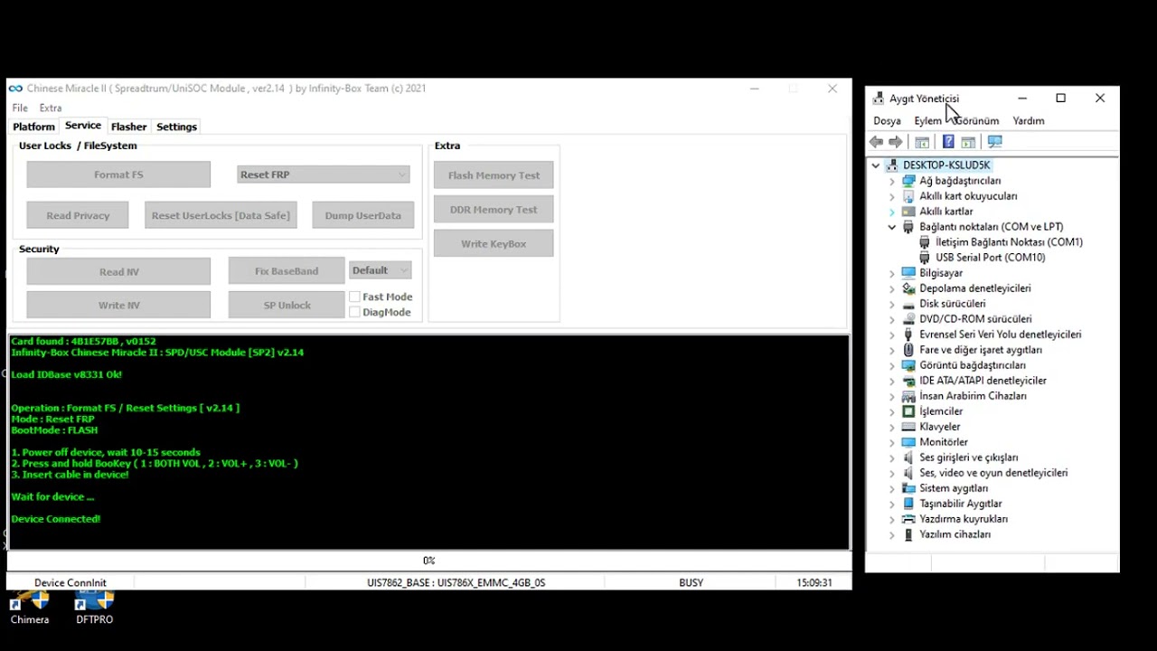
Task: Enable the DiagMode checkbox
Action: click(x=355, y=312)
